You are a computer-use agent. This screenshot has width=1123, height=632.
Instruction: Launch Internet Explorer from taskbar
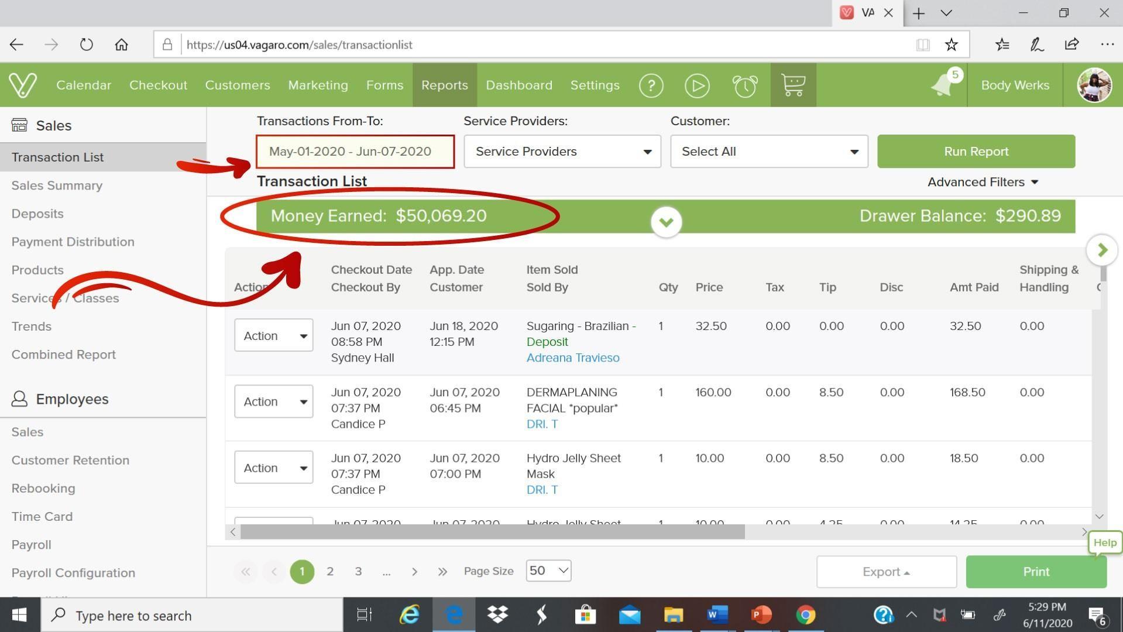click(x=409, y=615)
